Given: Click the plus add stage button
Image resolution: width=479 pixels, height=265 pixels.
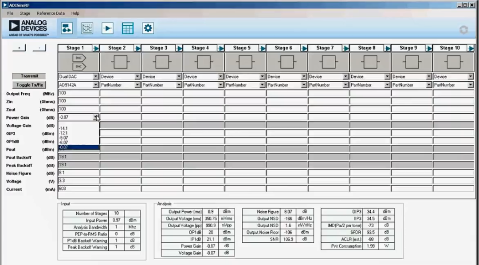Looking at the screenshot, I should click(19, 48).
